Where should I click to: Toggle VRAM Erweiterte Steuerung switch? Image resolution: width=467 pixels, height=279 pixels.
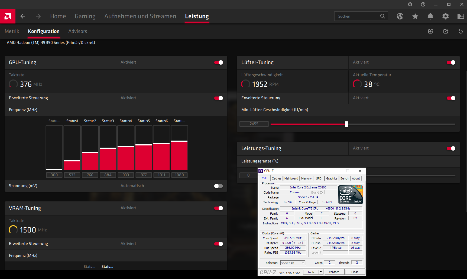[219, 244]
